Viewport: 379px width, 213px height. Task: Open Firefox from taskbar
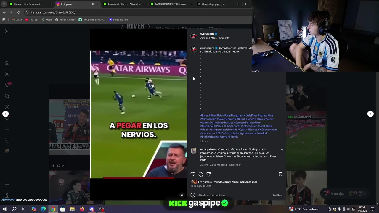(x=82, y=209)
